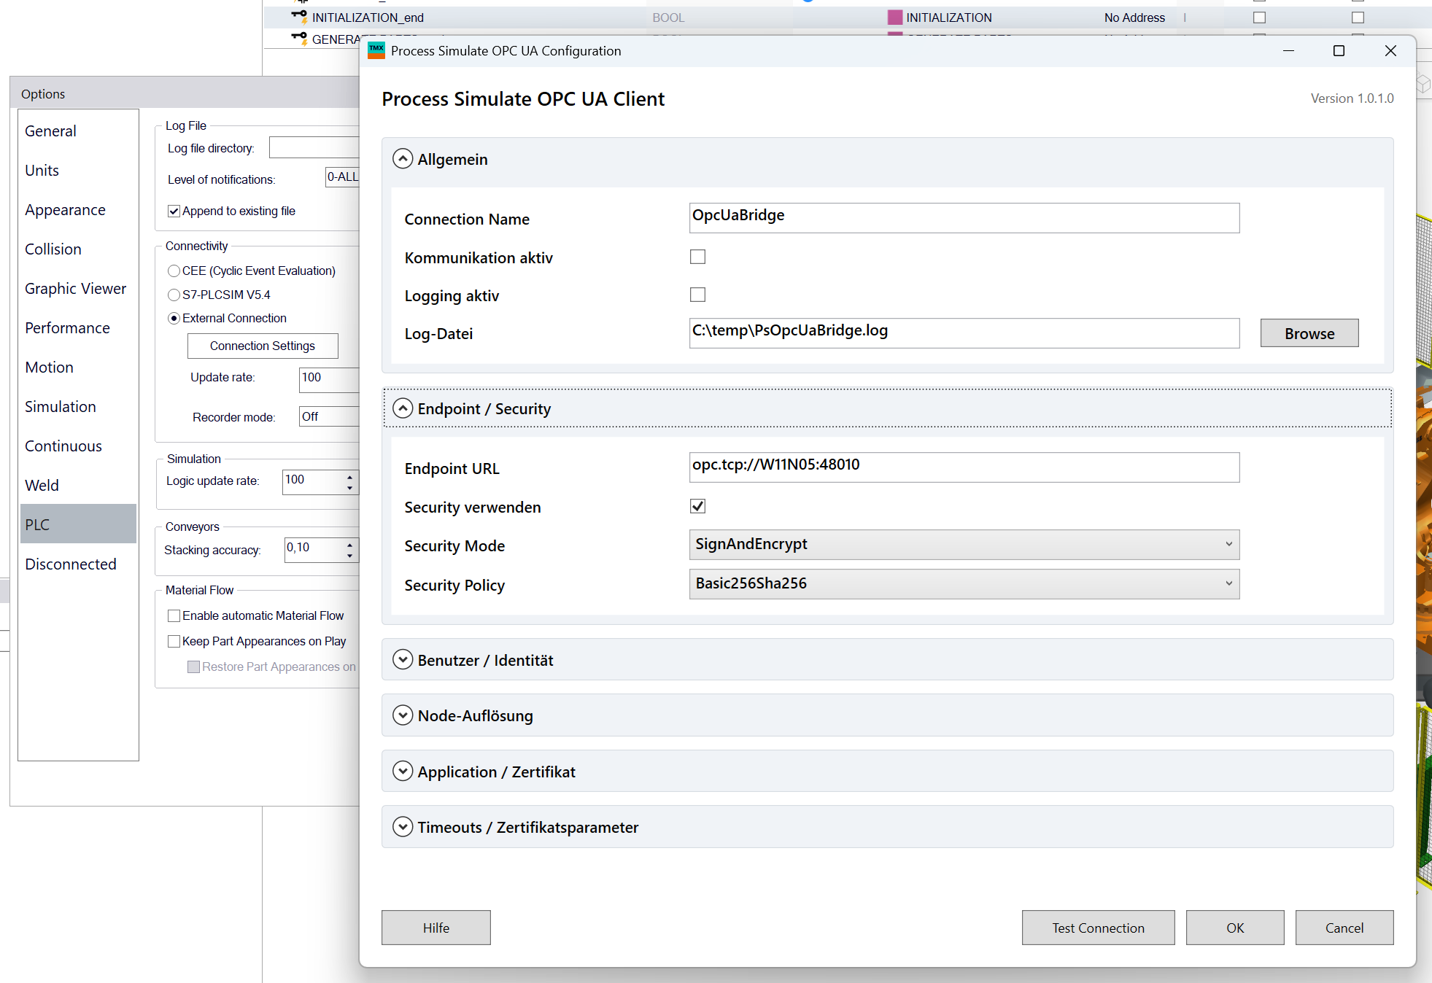
Task: Increase Logic update rate with up arrow
Action: 350,476
